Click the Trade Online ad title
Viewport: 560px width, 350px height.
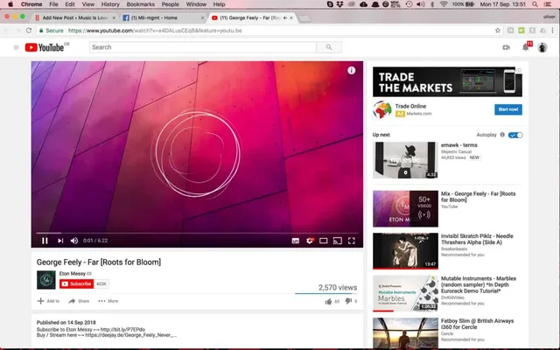click(410, 106)
